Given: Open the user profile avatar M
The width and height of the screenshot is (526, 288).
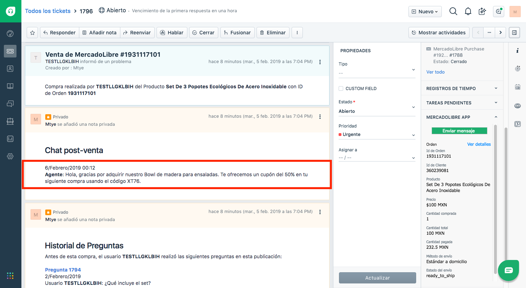Looking at the screenshot, I should (x=515, y=12).
